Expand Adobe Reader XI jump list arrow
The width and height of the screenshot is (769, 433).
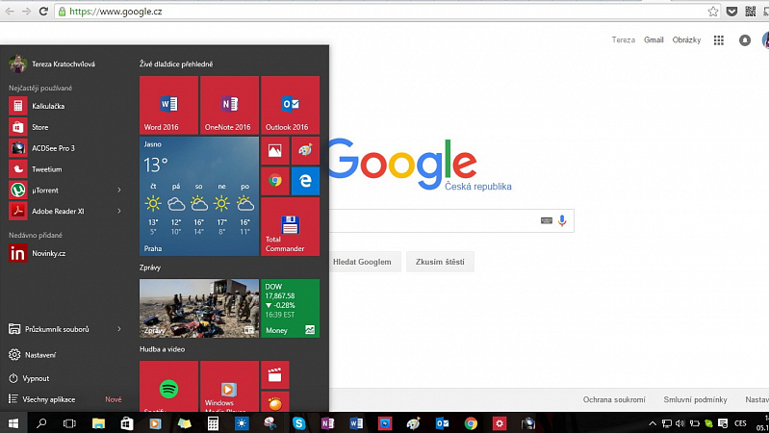(119, 212)
